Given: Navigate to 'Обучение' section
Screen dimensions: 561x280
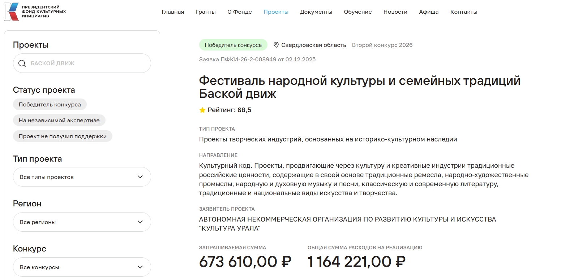Looking at the screenshot, I should coord(357,12).
